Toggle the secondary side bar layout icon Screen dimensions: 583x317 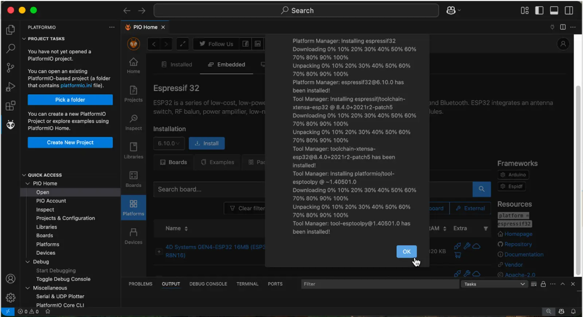569,11
